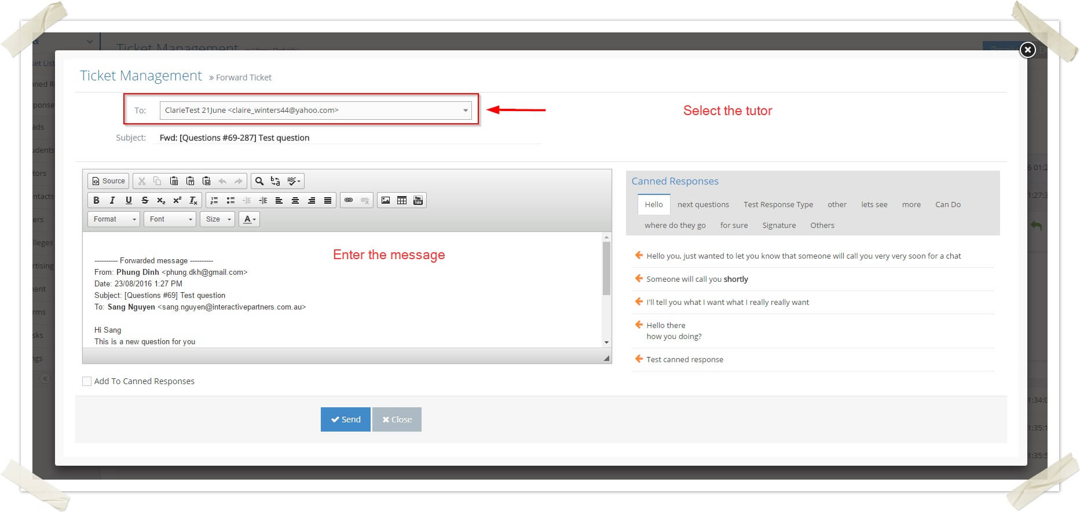
Task: Click the Undo arrow icon
Action: pos(222,181)
